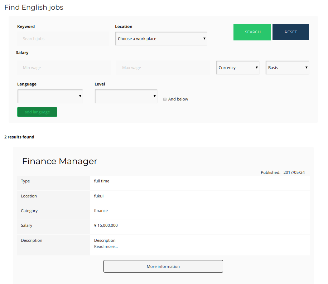Click the More information button
Viewport: 328px width, 284px height.
[163, 266]
